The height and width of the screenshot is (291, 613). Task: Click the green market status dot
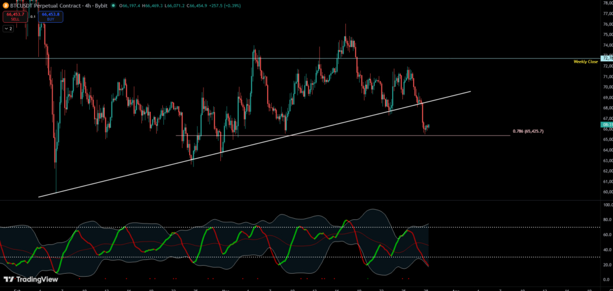[x=113, y=5]
